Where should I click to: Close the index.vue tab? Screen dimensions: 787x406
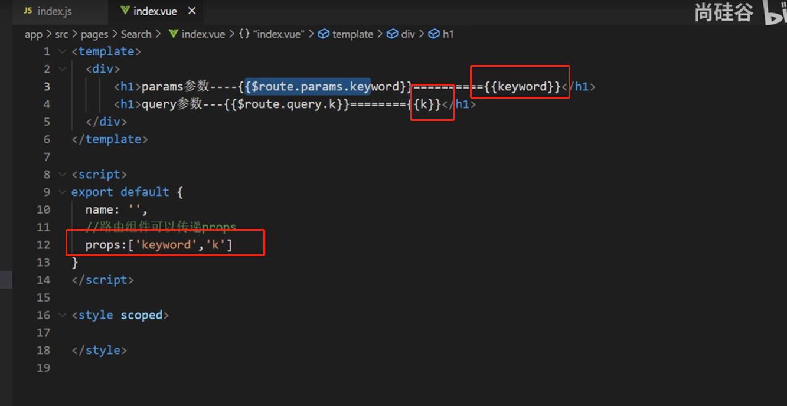[x=191, y=11]
